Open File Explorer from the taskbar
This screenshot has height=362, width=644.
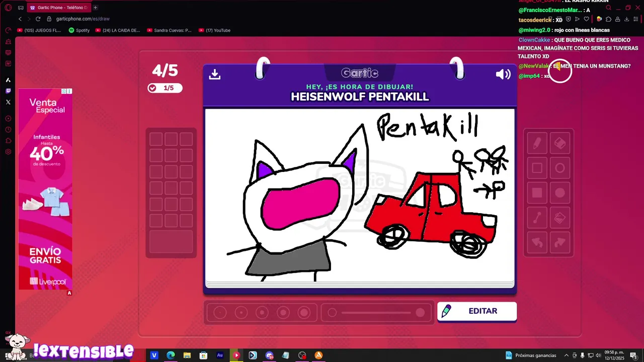click(187, 355)
